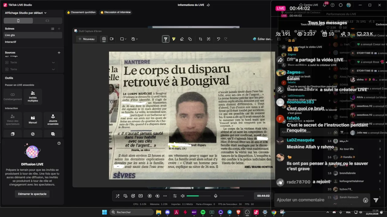Image resolution: width=387 pixels, height=217 pixels.
Task: Open Discussion et interview tag
Action: pos(115,12)
